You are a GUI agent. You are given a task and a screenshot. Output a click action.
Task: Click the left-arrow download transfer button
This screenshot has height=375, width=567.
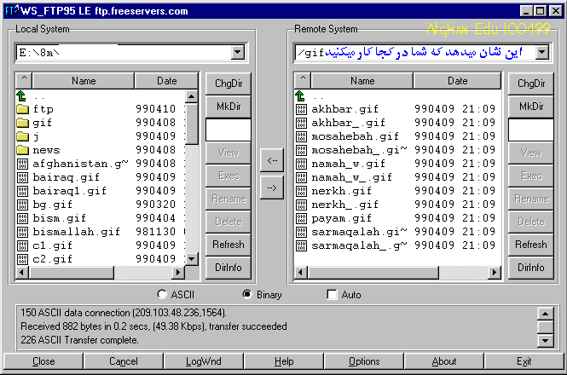[271, 159]
